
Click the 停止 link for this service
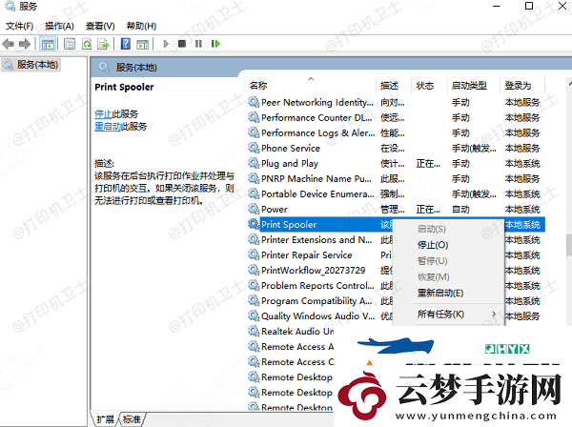pyautogui.click(x=103, y=113)
